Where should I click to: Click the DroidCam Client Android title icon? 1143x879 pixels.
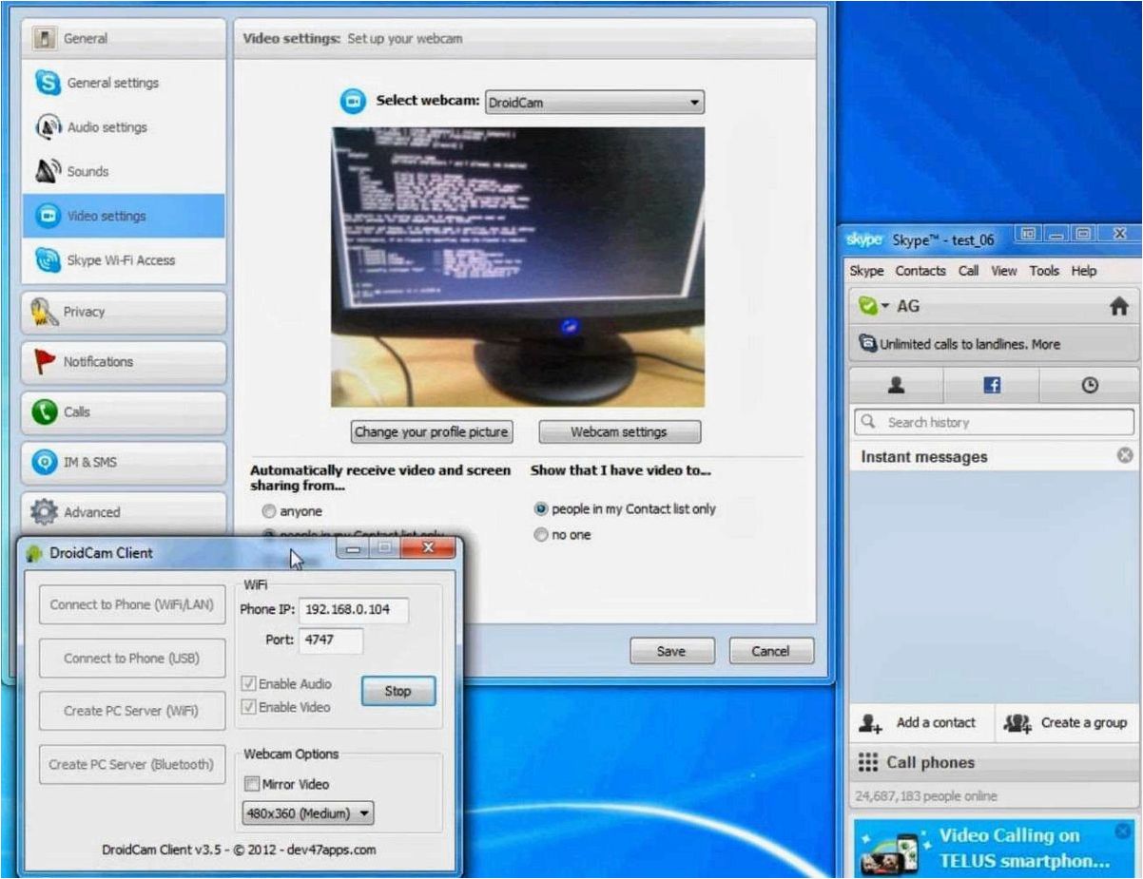click(35, 552)
